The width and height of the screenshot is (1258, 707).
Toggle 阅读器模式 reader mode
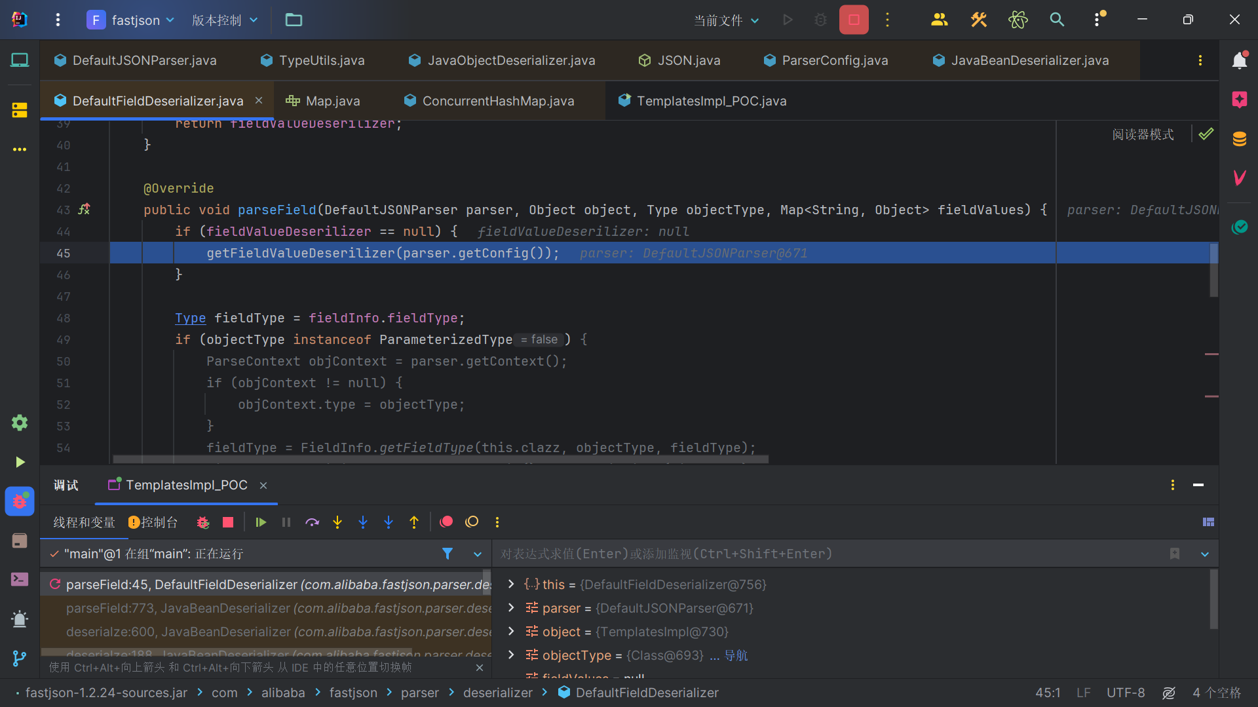1143,134
